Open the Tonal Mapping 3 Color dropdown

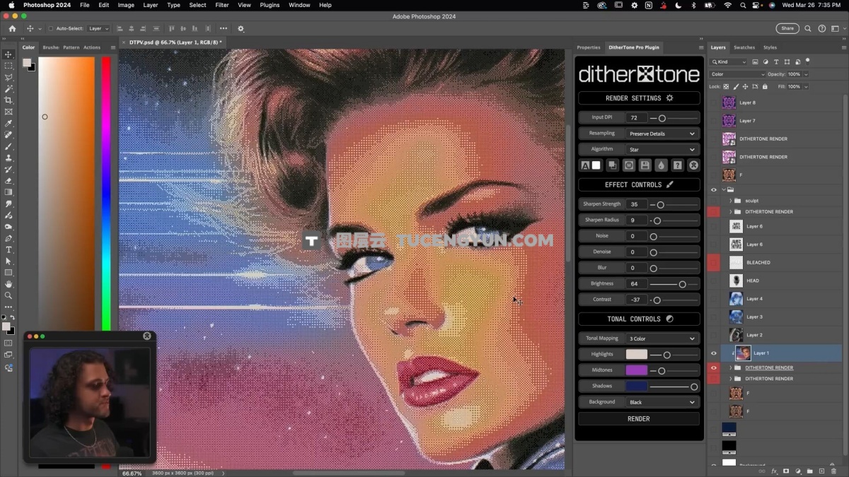[x=662, y=338]
